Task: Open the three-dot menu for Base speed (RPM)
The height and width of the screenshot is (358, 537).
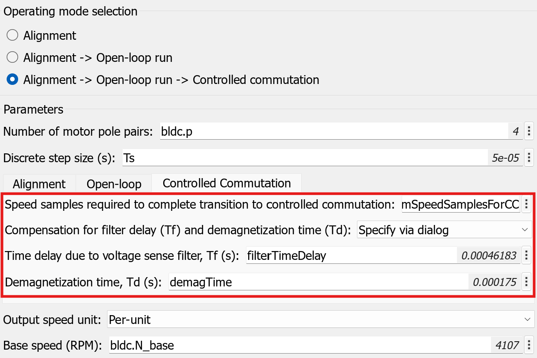Action: 529,345
